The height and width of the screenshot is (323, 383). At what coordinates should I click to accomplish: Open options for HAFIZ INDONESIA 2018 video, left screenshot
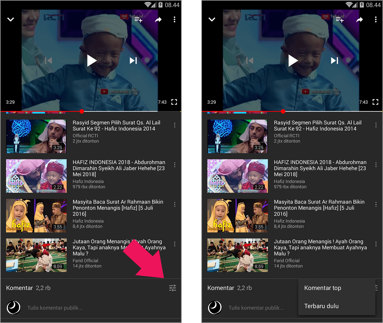[174, 165]
